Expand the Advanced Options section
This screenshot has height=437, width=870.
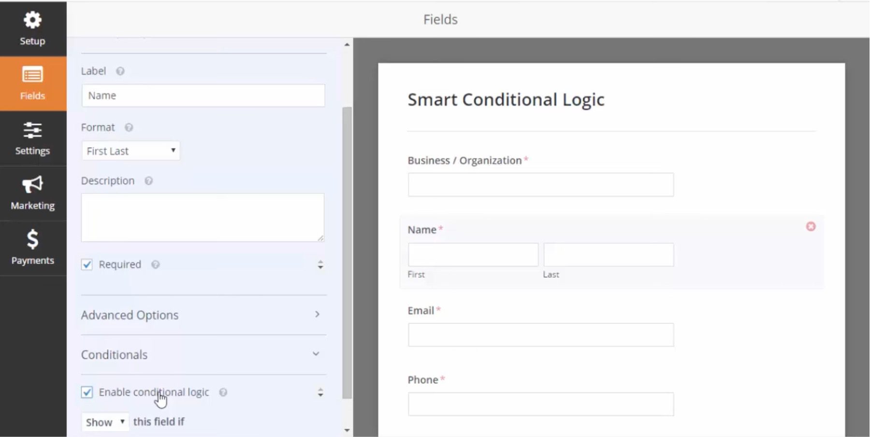coord(317,314)
